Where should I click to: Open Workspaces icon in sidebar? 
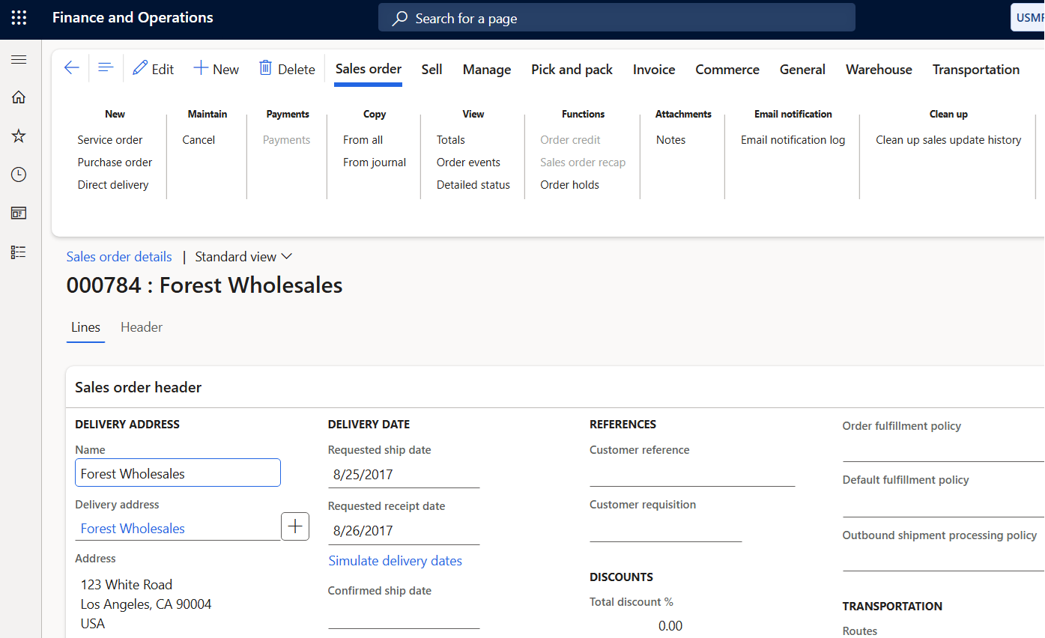19,213
